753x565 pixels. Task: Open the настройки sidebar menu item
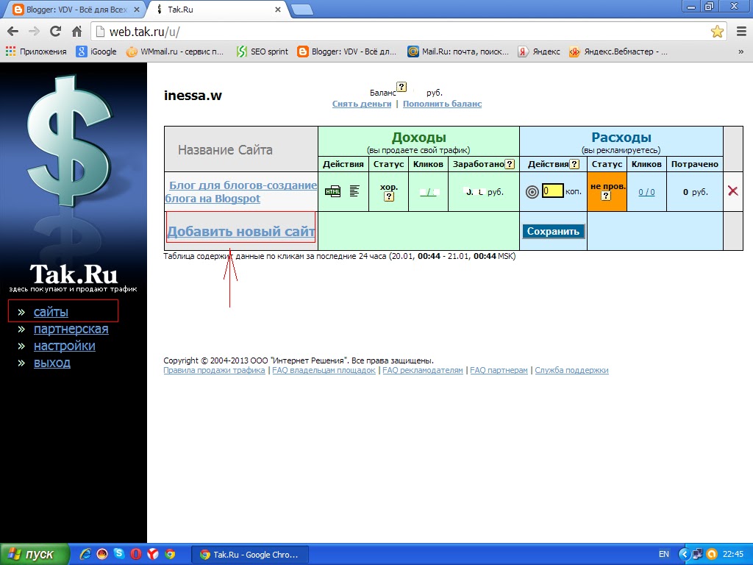click(65, 346)
